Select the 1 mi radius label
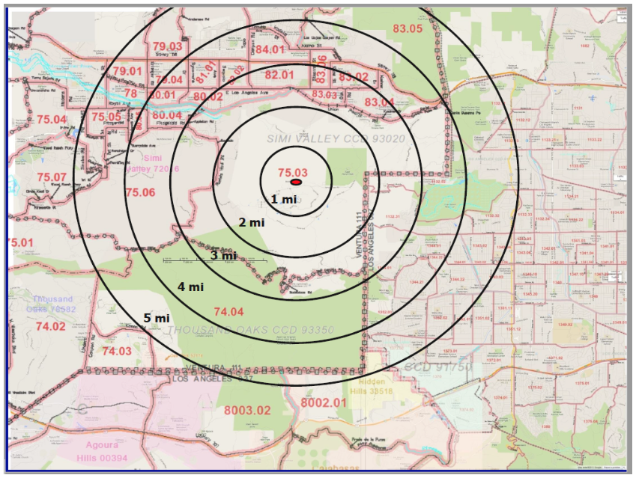The width and height of the screenshot is (639, 478). (283, 200)
